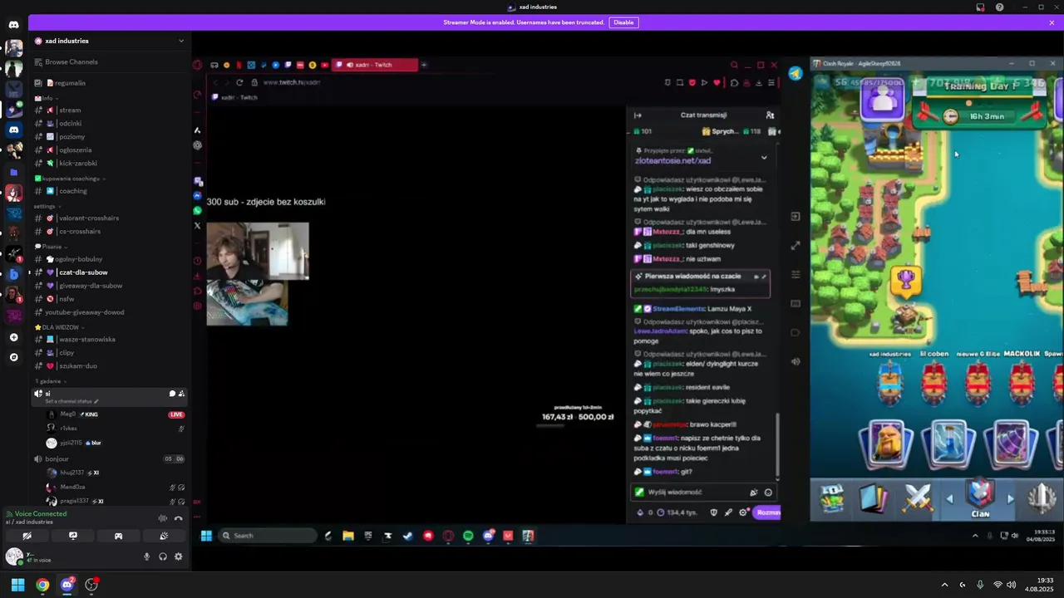
Task: Collapse the settings channel category
Action: coord(48,206)
